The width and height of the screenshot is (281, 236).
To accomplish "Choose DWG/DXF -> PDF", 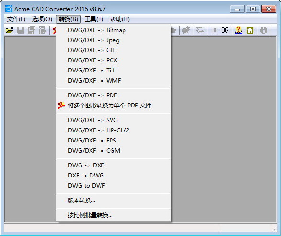I will 113,95.
